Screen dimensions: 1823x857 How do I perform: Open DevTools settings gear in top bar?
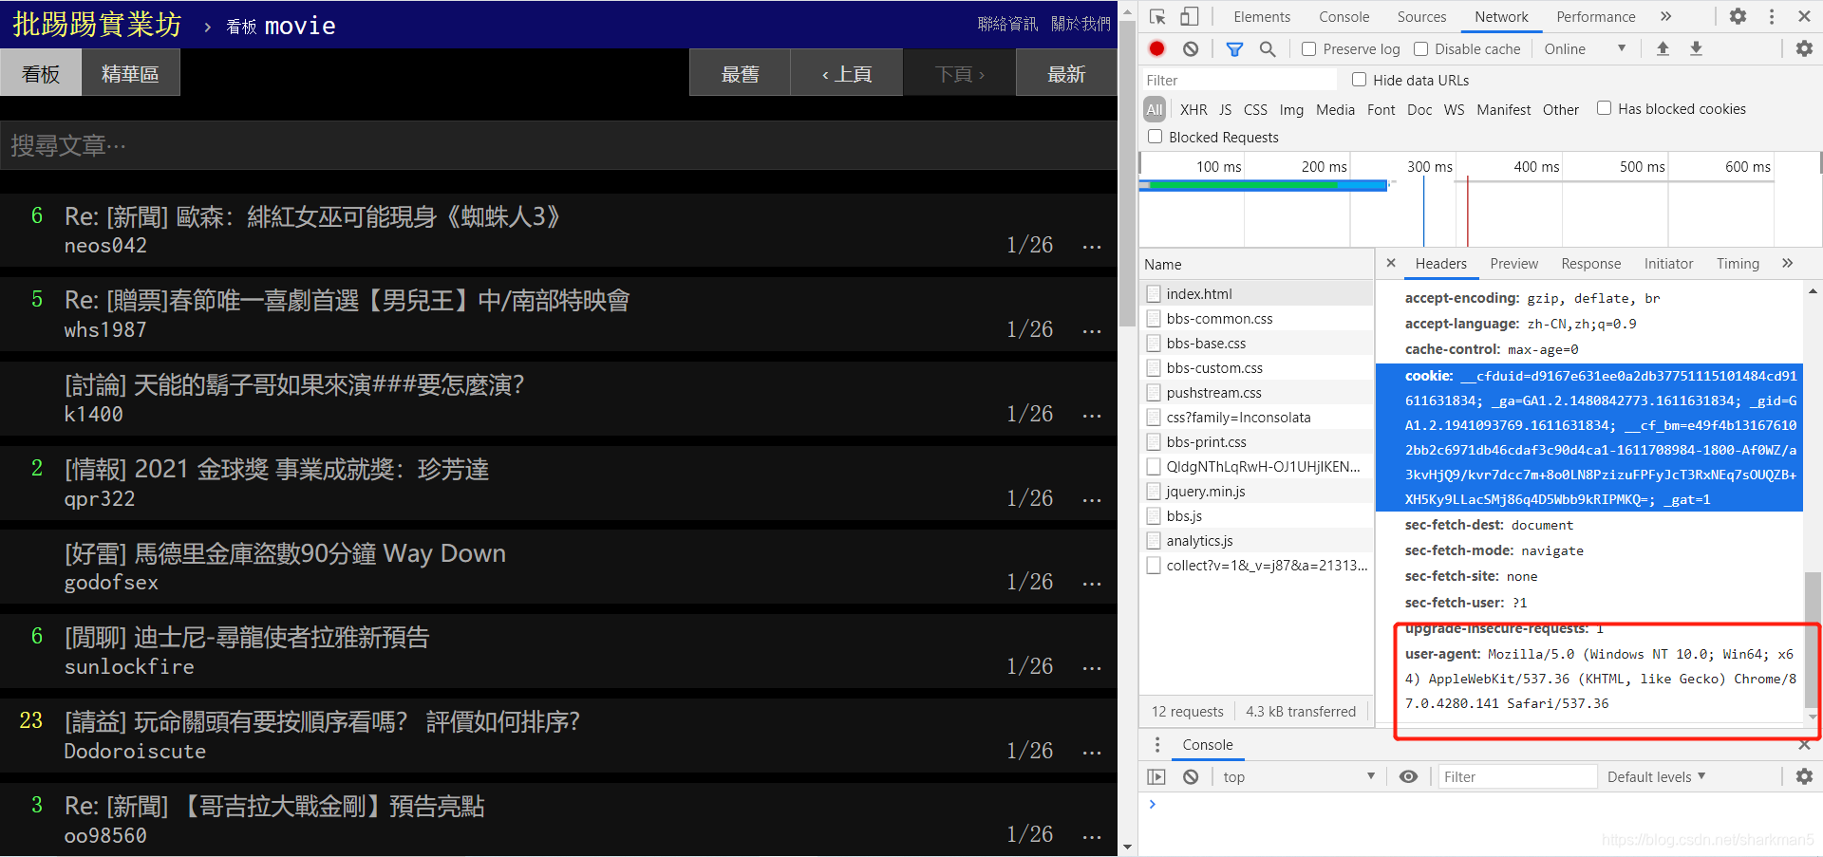pyautogui.click(x=1738, y=16)
